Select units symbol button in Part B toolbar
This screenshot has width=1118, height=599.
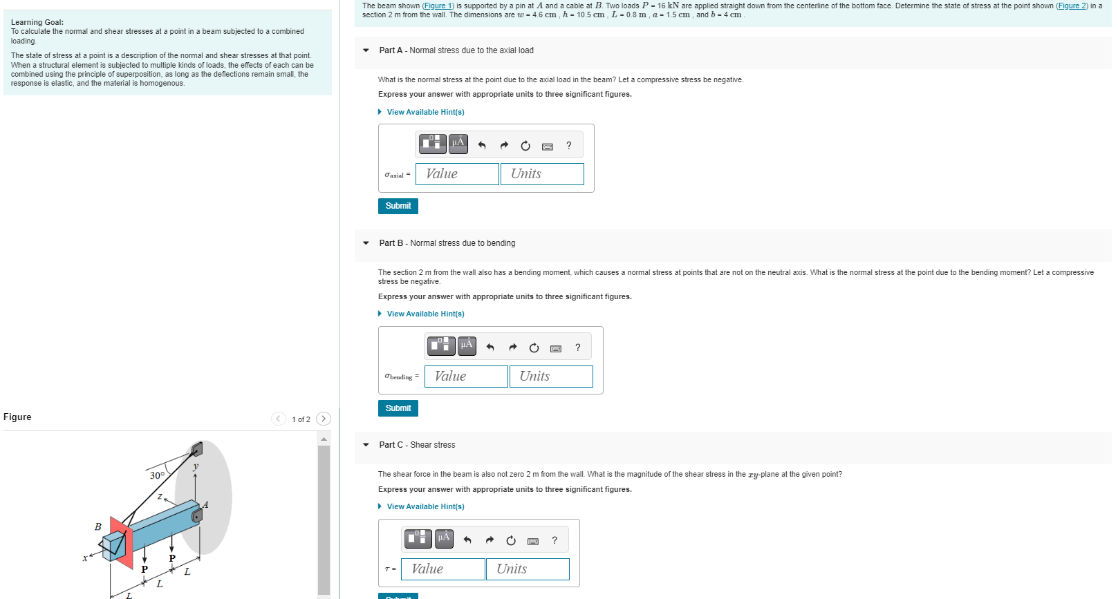coord(467,345)
